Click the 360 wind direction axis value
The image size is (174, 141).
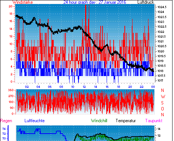point(11,90)
